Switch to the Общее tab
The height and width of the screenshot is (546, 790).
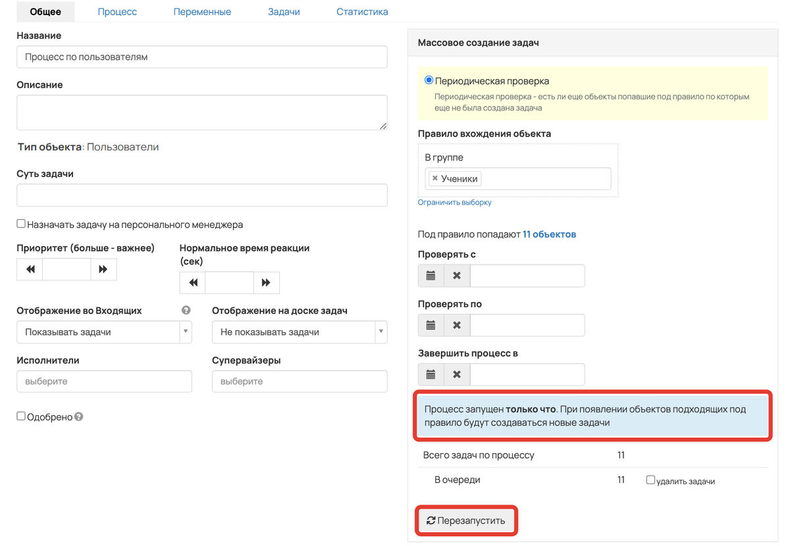[45, 11]
